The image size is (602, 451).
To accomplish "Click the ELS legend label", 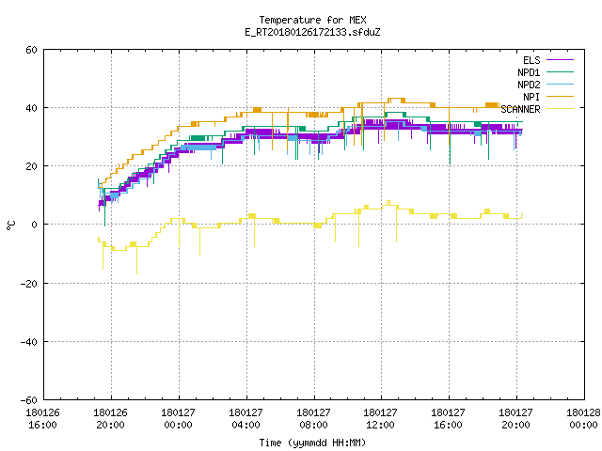I will pyautogui.click(x=531, y=60).
